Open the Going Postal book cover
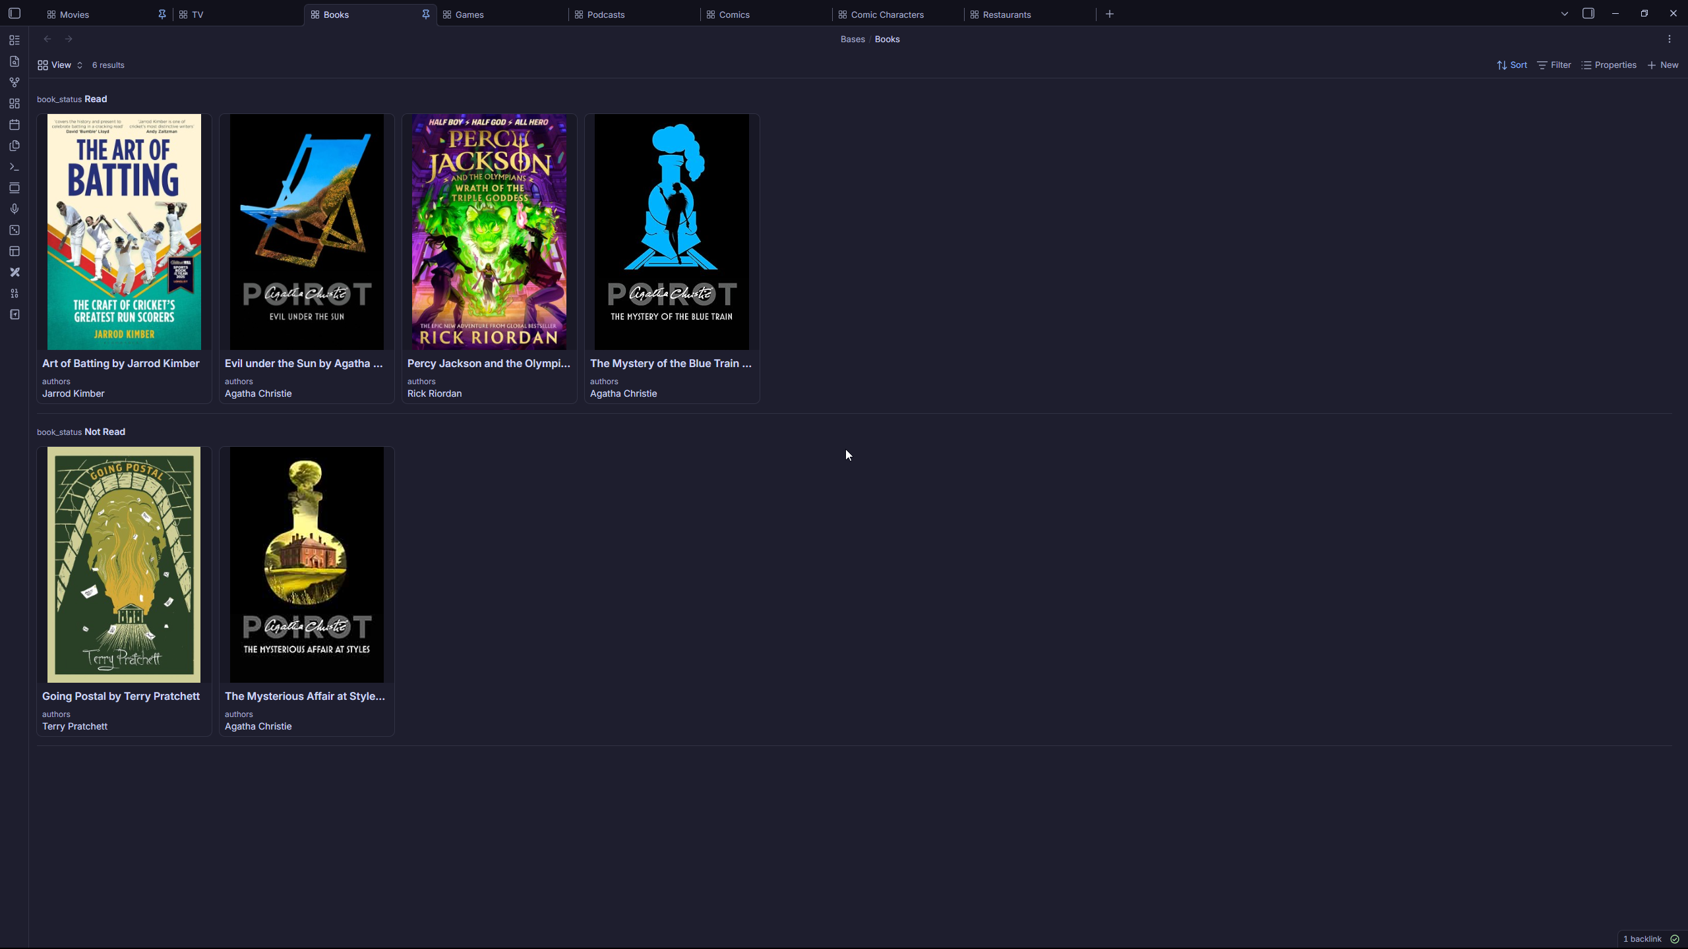 124,565
